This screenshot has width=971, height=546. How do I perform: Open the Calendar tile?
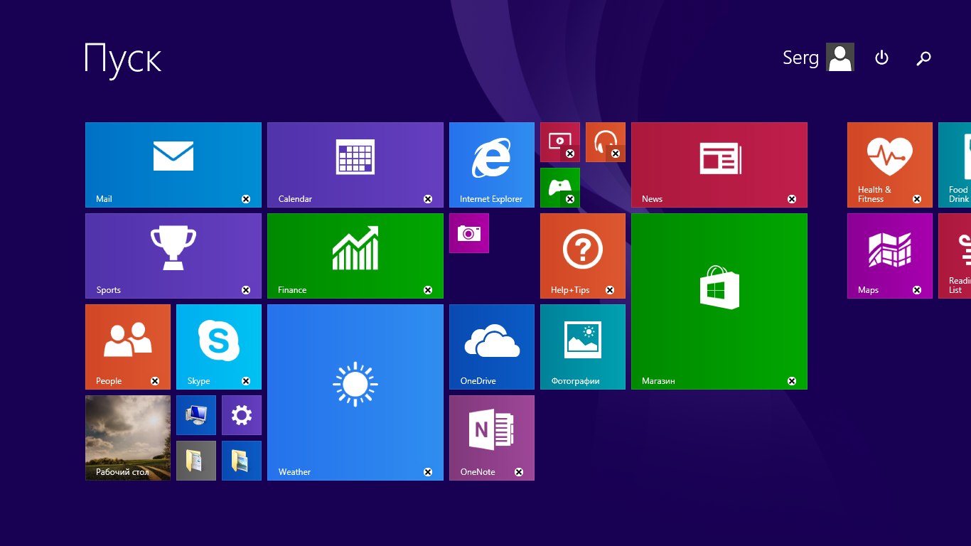[355, 165]
